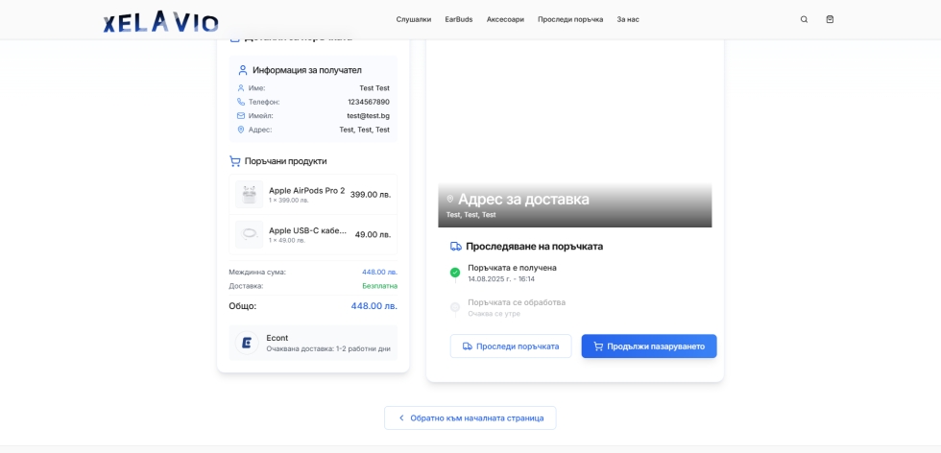
Task: Click the green checkmark status for Поръчката е получена
Action: (x=455, y=273)
